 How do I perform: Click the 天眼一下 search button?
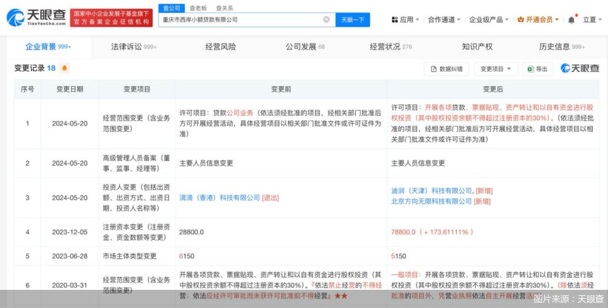(352, 20)
